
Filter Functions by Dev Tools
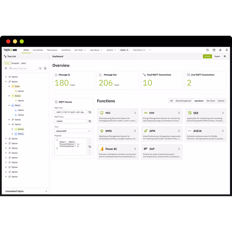pos(211,101)
